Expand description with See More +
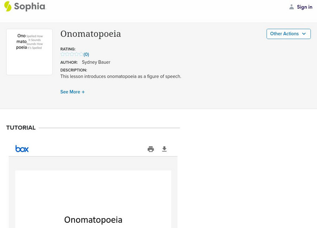 (x=73, y=92)
